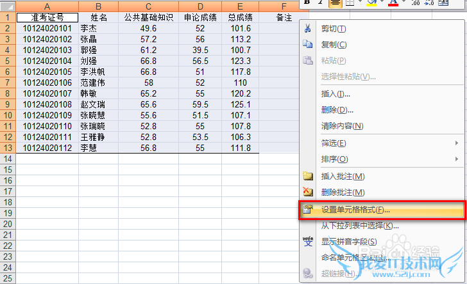This screenshot has height=284, width=467.
Task: Apply borders from the mini toolbar
Action: point(350,3)
